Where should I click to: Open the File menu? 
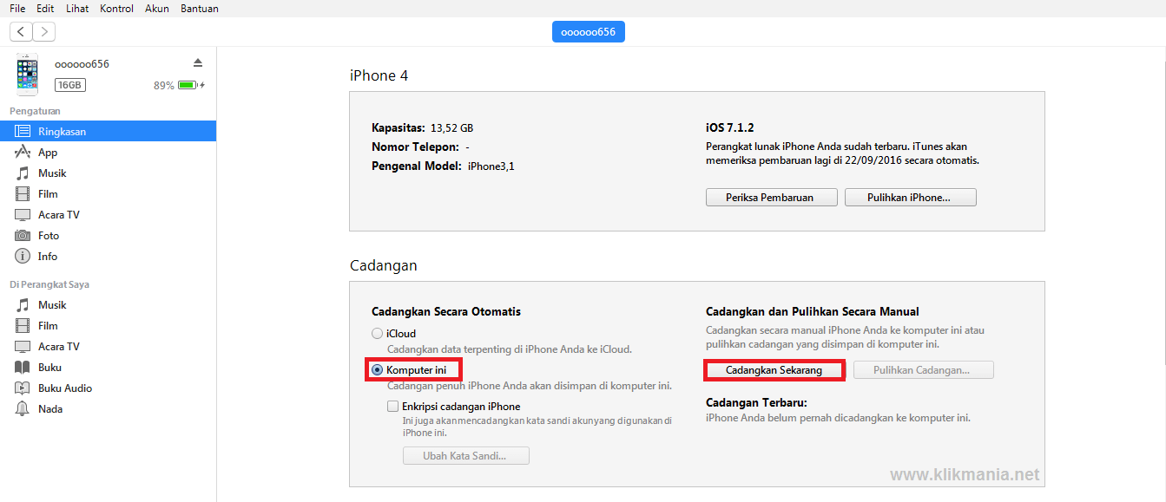coord(17,9)
